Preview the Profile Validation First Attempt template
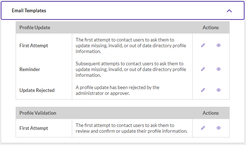Screen dimensions: 246x145 tap(218, 128)
